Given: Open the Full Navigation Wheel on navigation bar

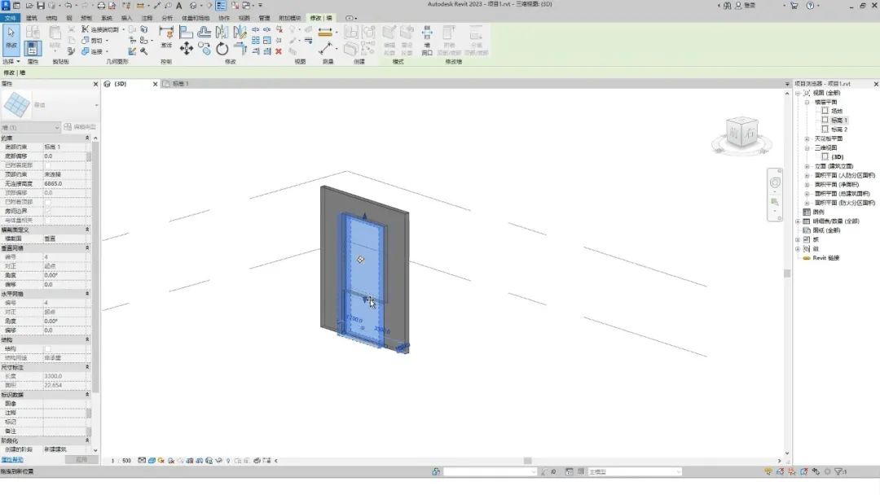Looking at the screenshot, I should coord(775,182).
